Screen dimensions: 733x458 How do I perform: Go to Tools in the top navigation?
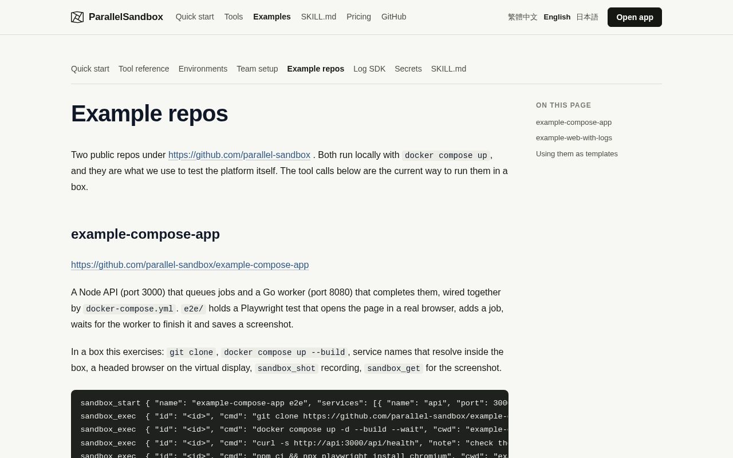(234, 17)
